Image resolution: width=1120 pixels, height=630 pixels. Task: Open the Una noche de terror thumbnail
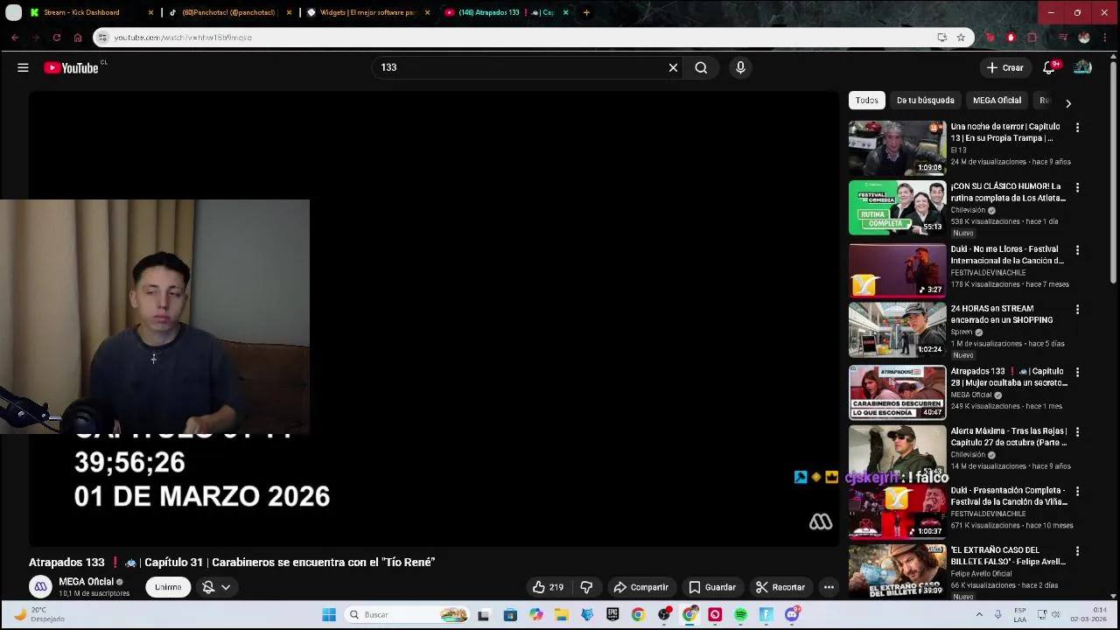[x=897, y=148]
